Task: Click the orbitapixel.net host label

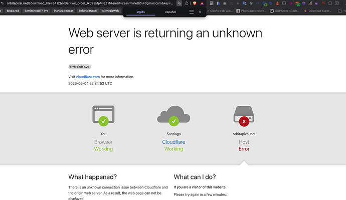Action: [244, 134]
